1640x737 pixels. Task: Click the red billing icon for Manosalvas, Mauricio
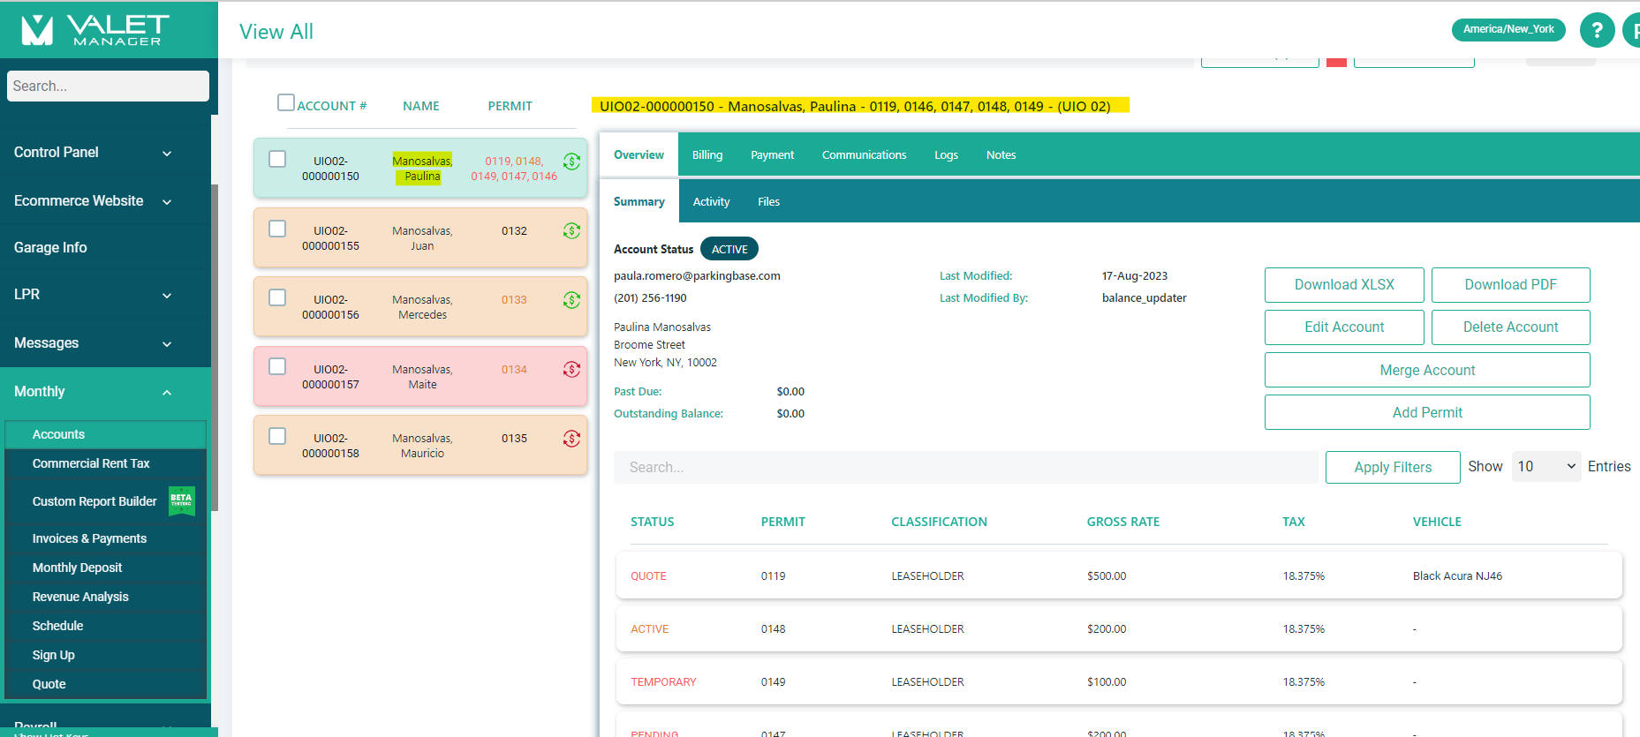pyautogui.click(x=571, y=439)
